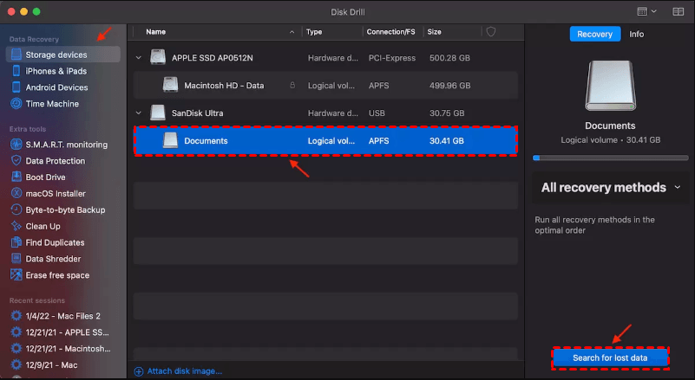The width and height of the screenshot is (695, 380).
Task: Open the view options dropdown in titlebar
Action: [x=646, y=11]
